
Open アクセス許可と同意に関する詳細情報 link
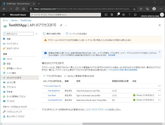coord(123,70)
